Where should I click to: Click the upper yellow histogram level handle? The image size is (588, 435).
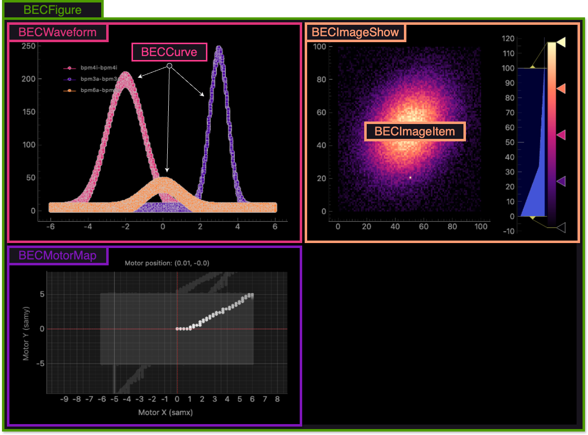pos(532,67)
